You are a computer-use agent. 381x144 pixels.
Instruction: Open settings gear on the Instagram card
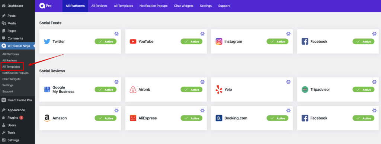click(x=288, y=34)
